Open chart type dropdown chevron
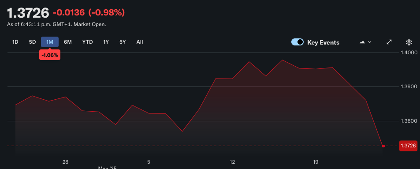 370,42
